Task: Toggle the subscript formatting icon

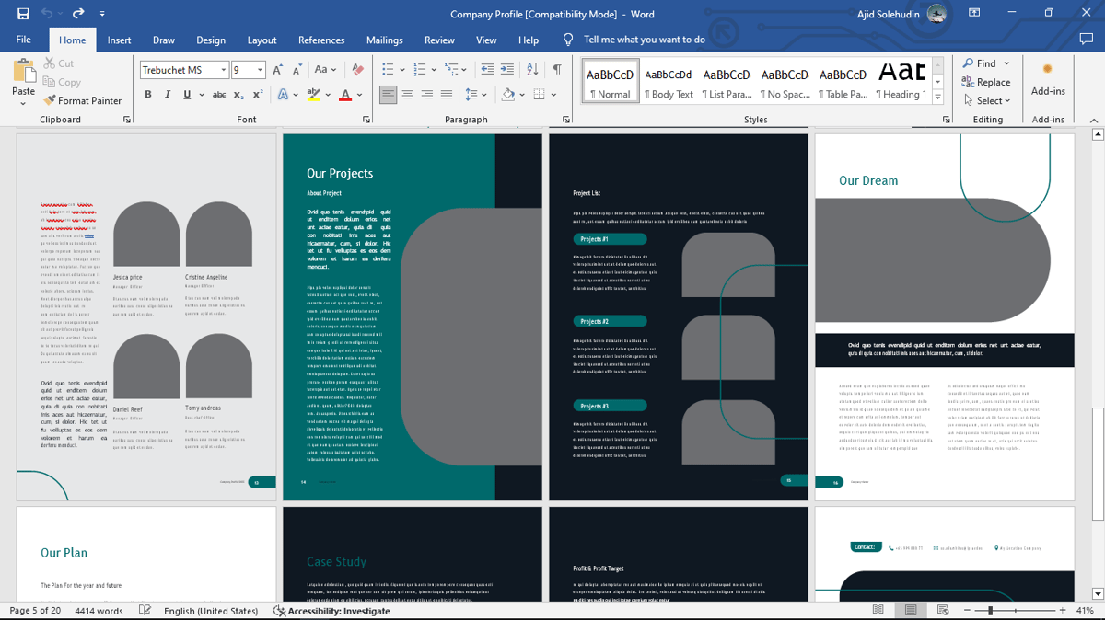Action: coord(238,95)
